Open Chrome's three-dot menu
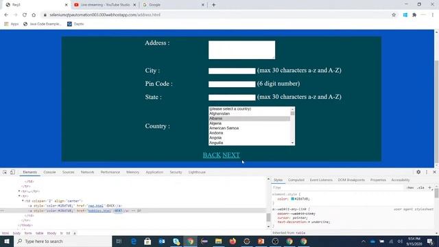439x247 pixels. click(433, 15)
